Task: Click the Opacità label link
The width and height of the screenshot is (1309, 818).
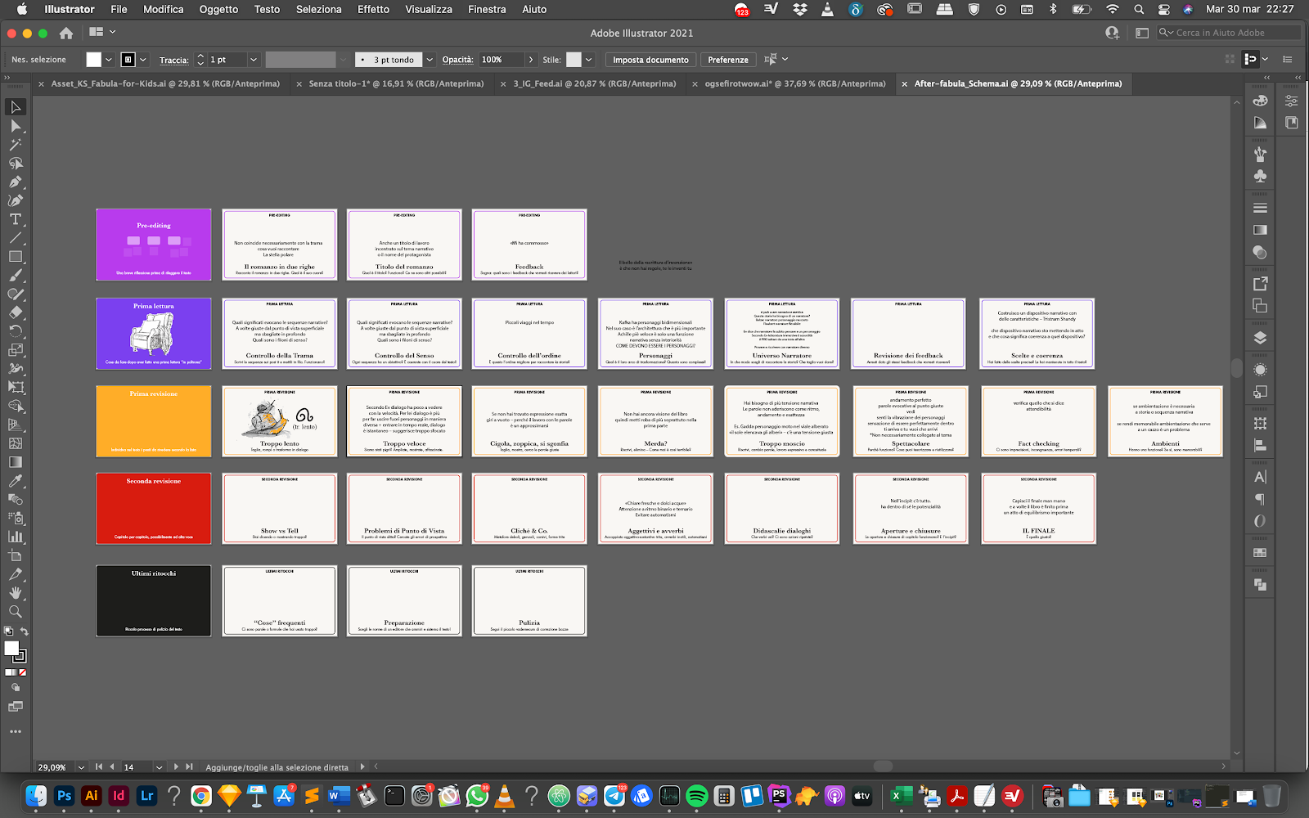Action: tap(458, 60)
